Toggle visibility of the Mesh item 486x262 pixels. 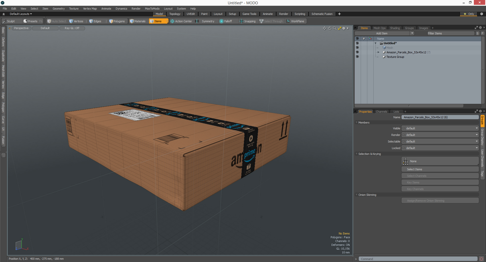(x=357, y=48)
